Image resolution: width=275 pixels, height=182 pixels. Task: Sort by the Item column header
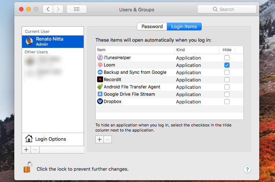click(135, 50)
